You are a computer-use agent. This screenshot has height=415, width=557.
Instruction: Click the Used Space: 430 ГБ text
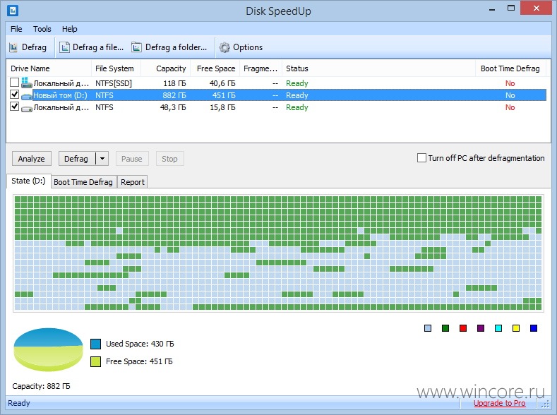coord(140,344)
